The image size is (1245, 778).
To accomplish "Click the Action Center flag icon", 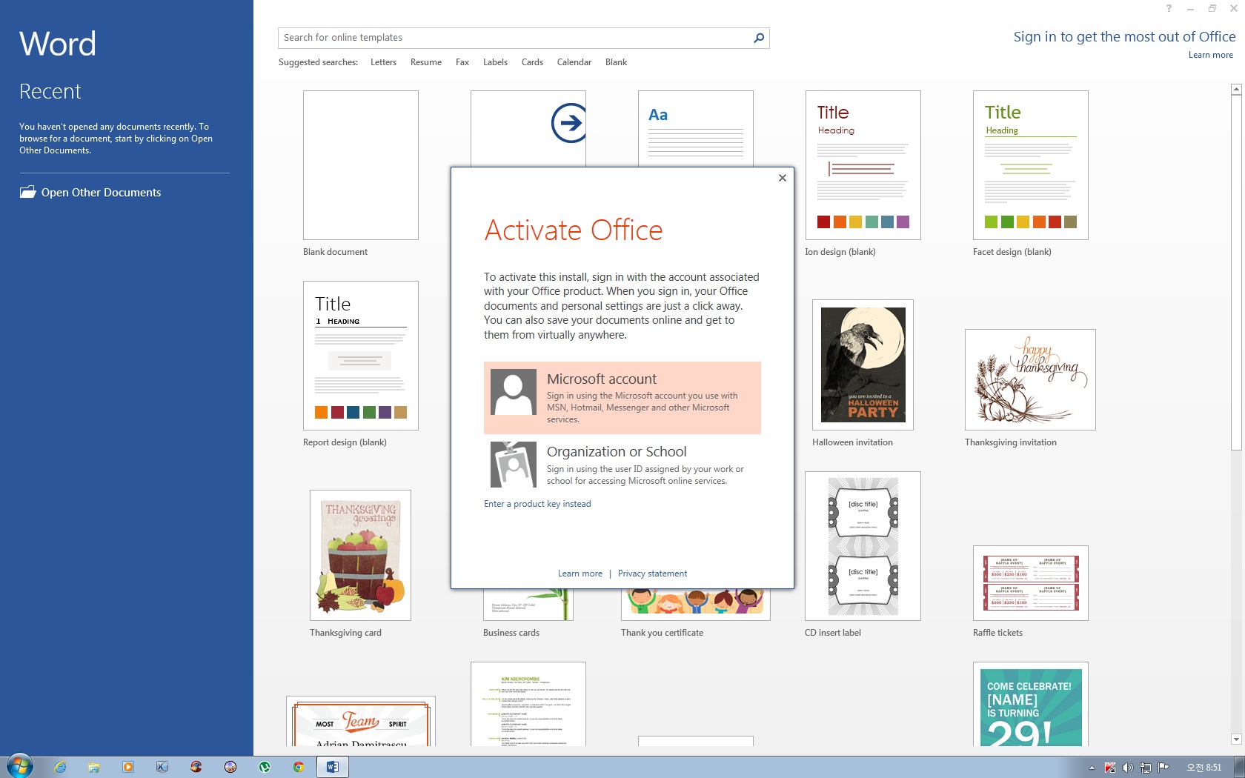I will pyautogui.click(x=1163, y=768).
